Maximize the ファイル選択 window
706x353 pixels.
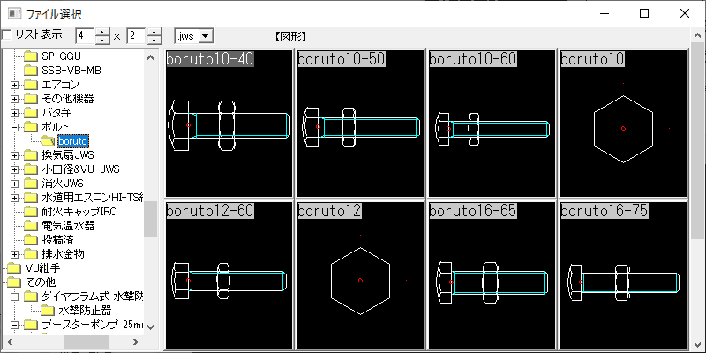(644, 13)
